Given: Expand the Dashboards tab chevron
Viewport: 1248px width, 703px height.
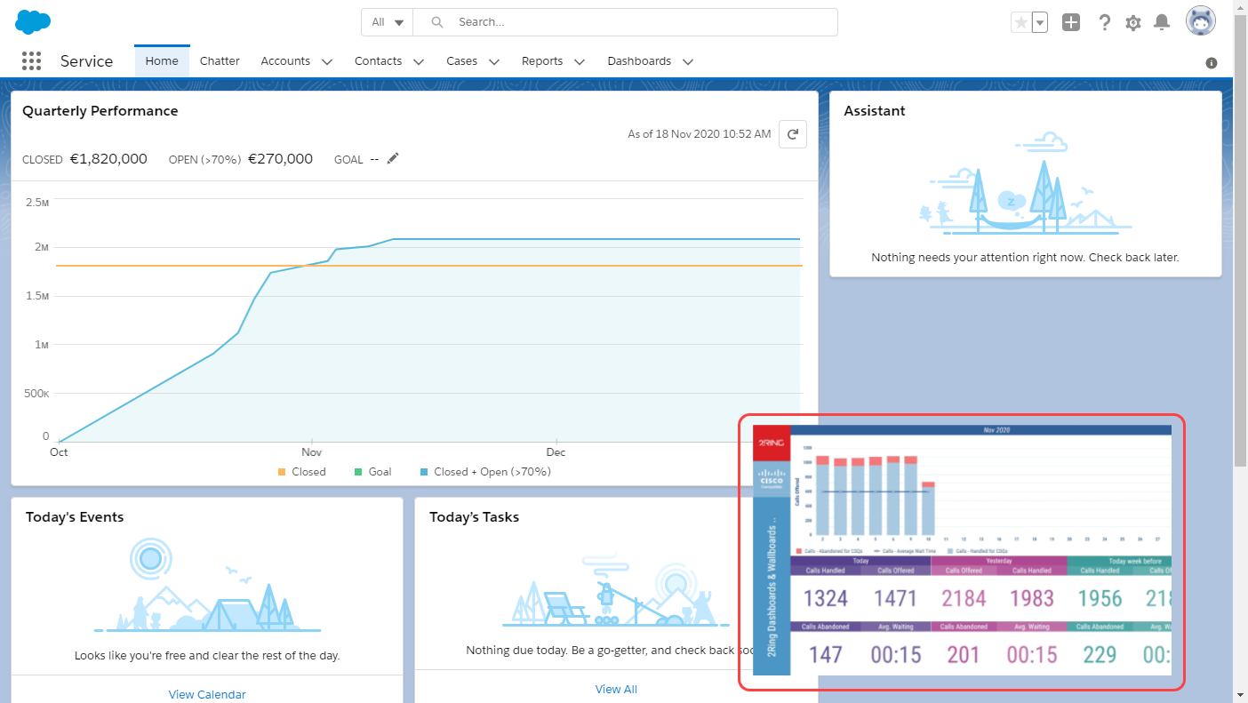Looking at the screenshot, I should pos(687,62).
